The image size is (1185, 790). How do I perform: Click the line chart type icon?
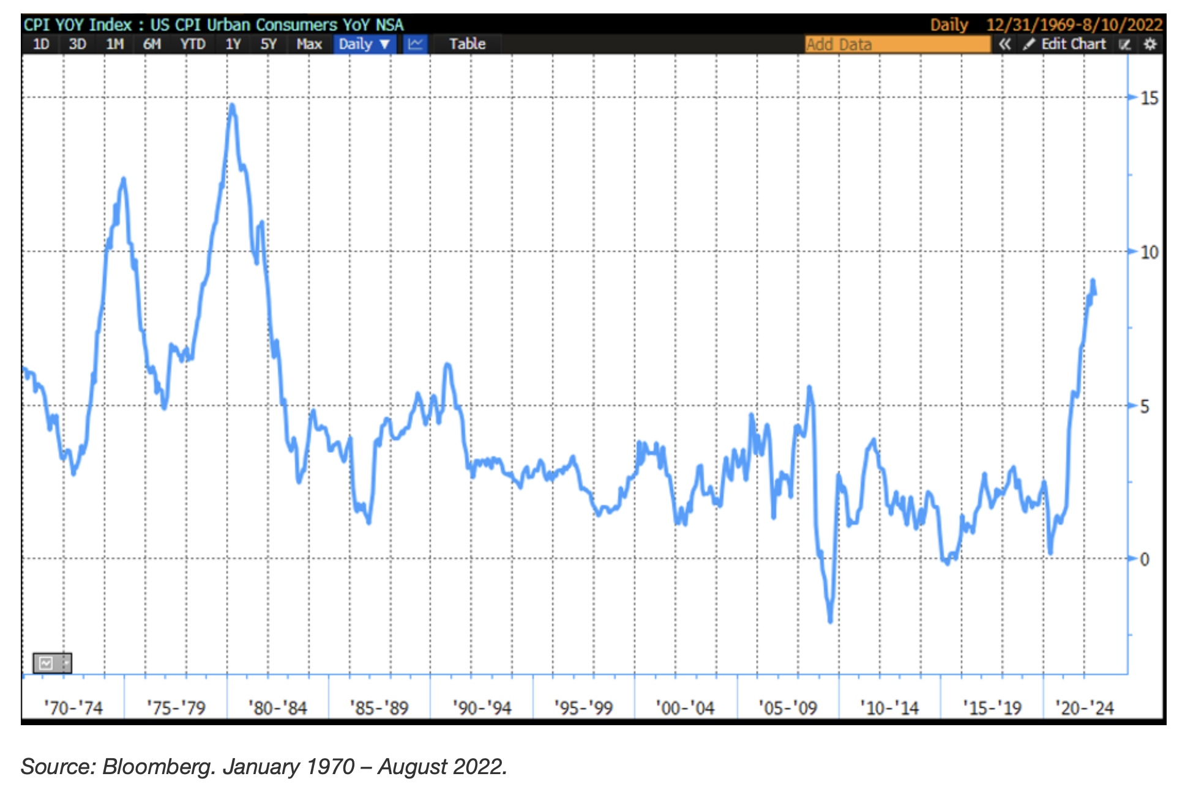[416, 44]
